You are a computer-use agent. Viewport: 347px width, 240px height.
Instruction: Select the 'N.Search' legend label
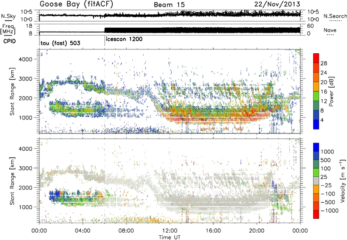335,16
